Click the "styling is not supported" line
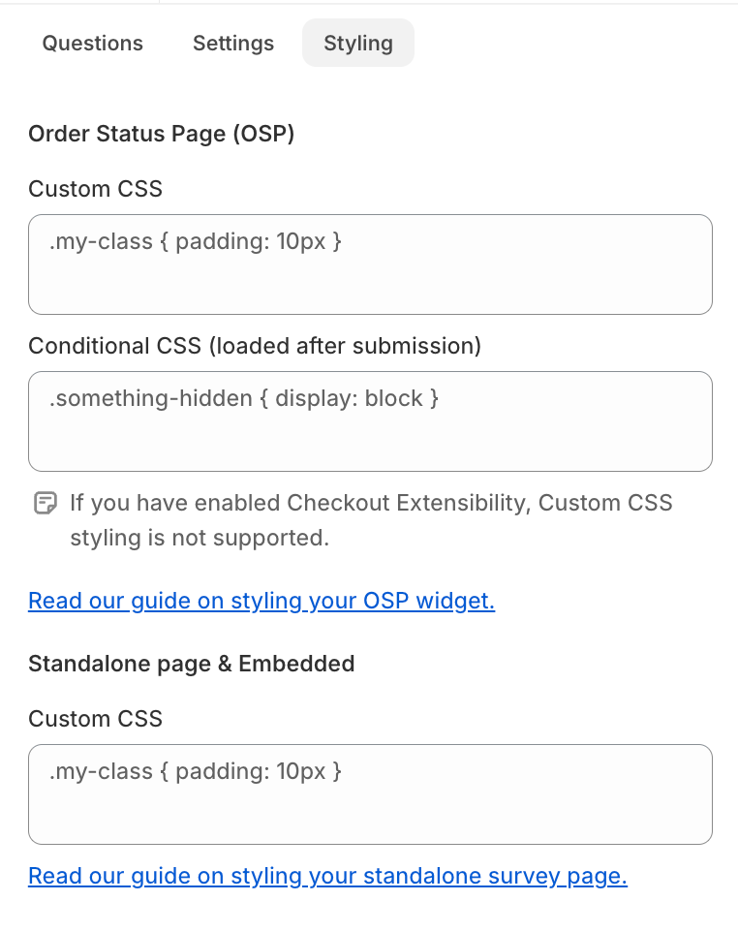738x932 pixels. [x=200, y=538]
